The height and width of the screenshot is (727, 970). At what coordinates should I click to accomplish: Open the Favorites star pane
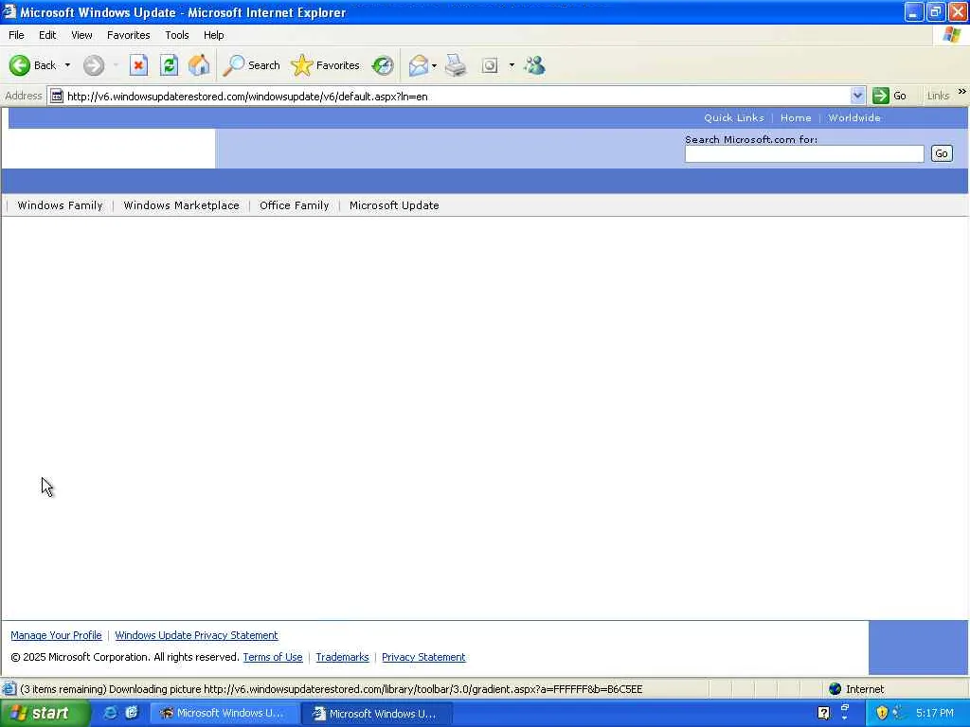click(x=326, y=65)
